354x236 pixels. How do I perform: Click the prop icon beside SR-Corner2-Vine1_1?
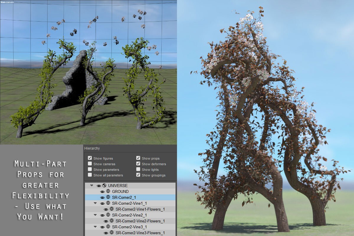click(108, 203)
